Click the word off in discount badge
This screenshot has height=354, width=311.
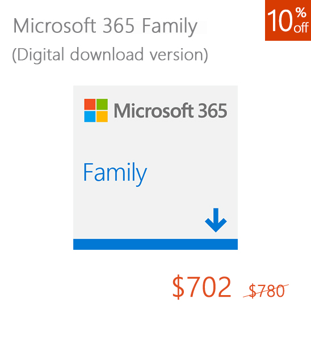point(301,27)
